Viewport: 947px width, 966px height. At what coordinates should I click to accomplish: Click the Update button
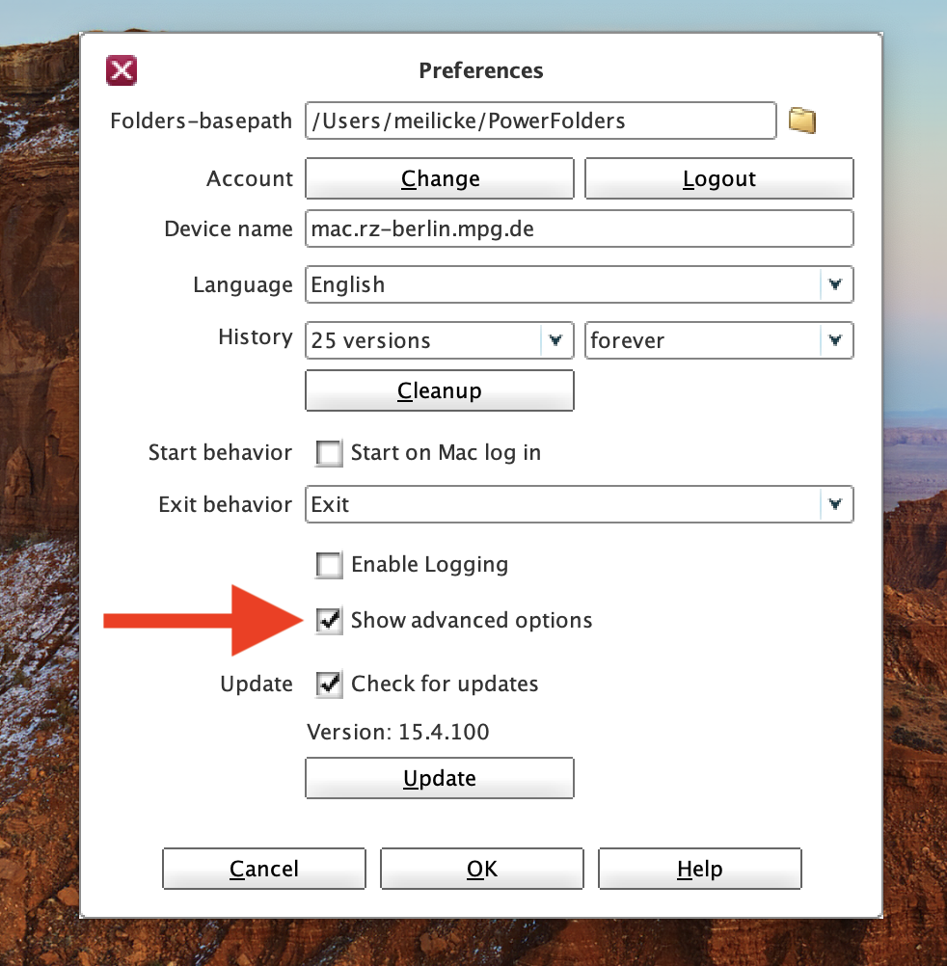[440, 778]
